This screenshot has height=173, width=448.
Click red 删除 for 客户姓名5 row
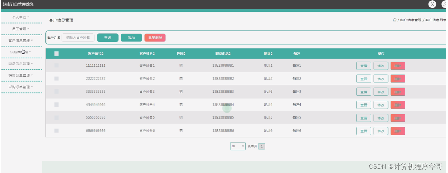point(398,118)
